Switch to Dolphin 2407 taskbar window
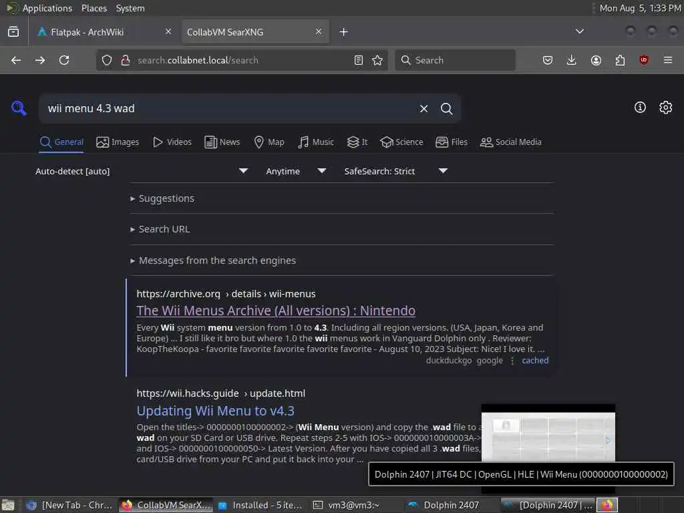This screenshot has height=513, width=684. tap(450, 505)
